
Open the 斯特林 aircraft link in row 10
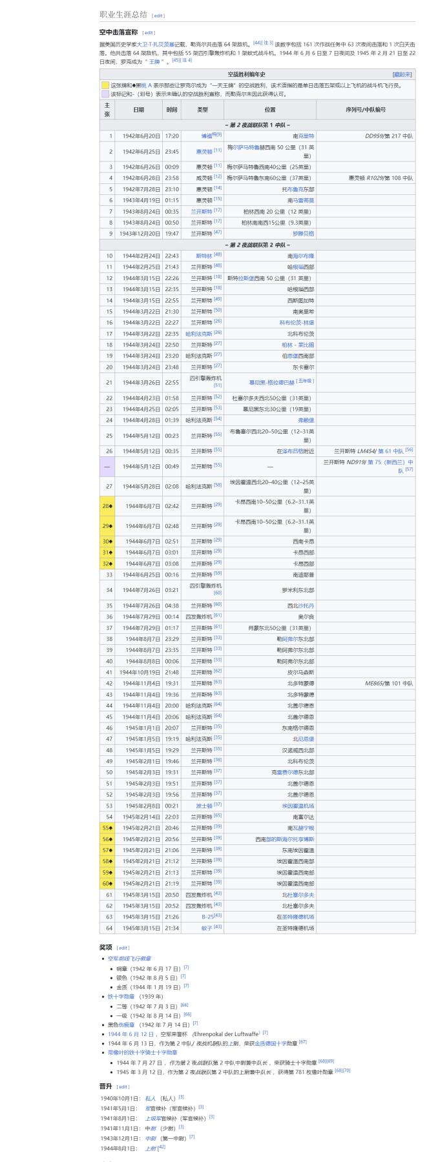pos(204,256)
